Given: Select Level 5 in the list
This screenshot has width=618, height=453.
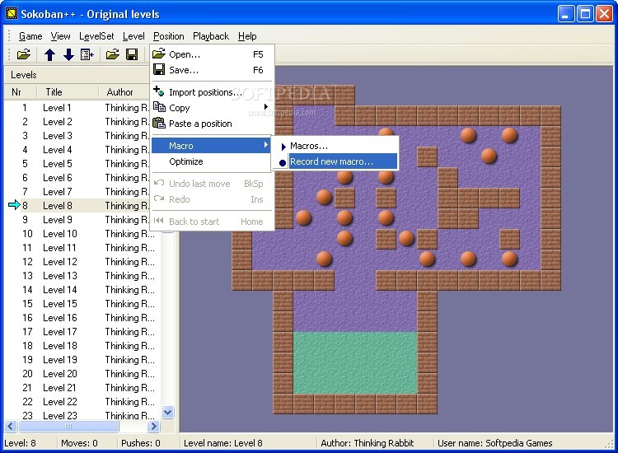Looking at the screenshot, I should pos(77,163).
